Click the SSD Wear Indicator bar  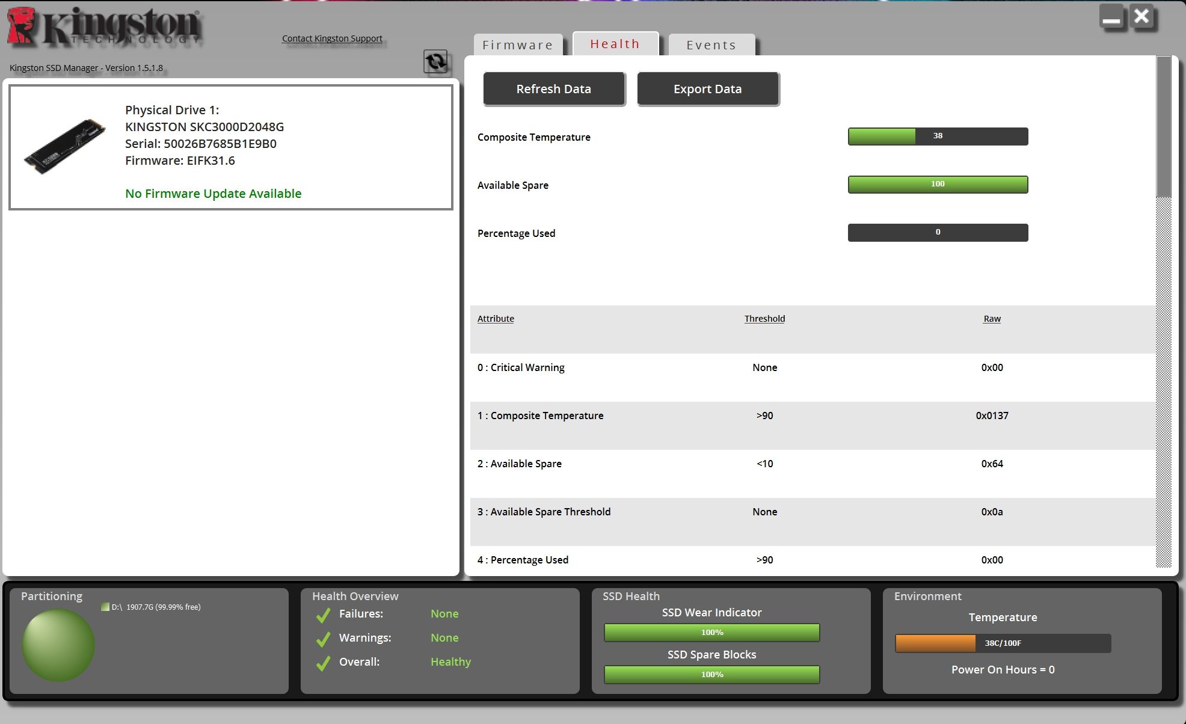[x=711, y=633]
